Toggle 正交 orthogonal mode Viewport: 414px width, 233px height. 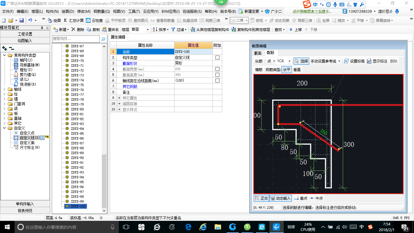point(261,198)
